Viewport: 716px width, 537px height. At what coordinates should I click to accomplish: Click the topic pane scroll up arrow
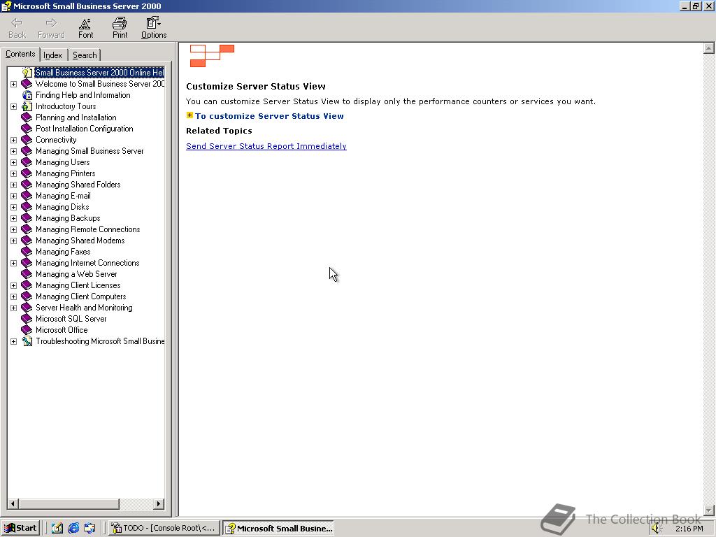pyautogui.click(x=709, y=48)
